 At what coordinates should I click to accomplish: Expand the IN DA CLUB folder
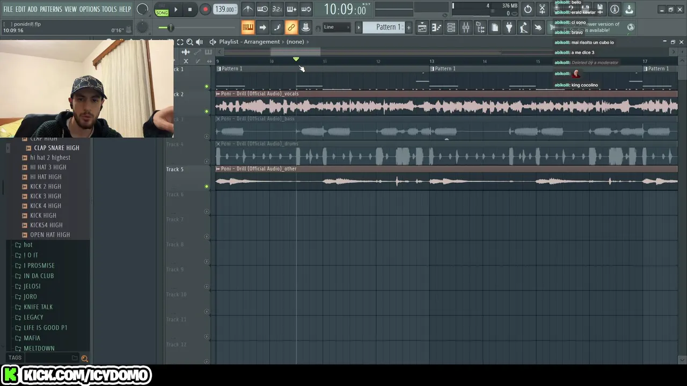point(39,276)
